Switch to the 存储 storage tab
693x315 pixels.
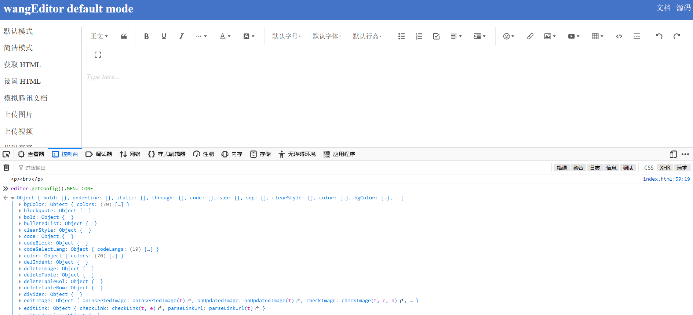260,154
